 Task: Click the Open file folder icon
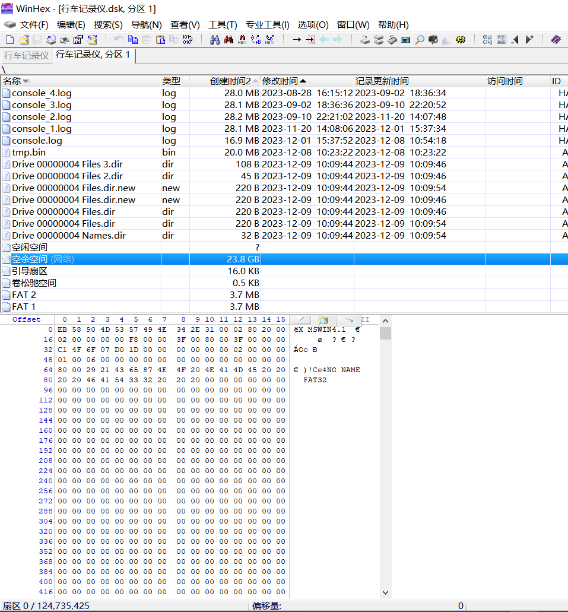24,39
